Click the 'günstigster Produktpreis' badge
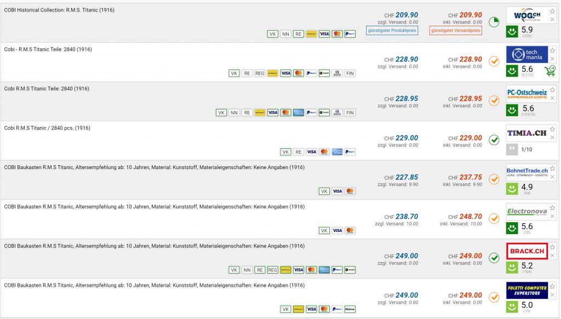The image size is (561, 319). [392, 31]
